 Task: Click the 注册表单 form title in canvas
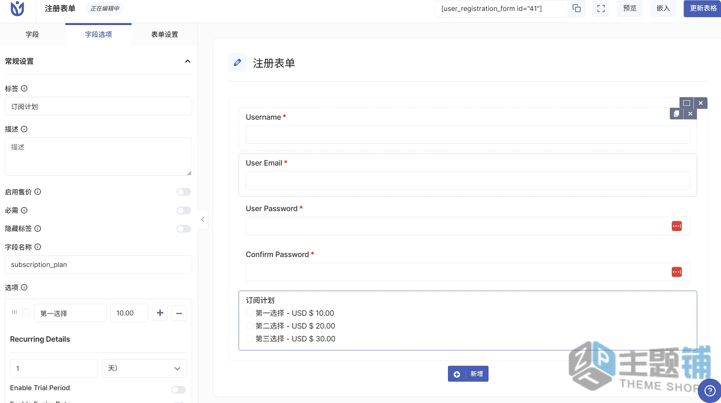[x=274, y=63]
